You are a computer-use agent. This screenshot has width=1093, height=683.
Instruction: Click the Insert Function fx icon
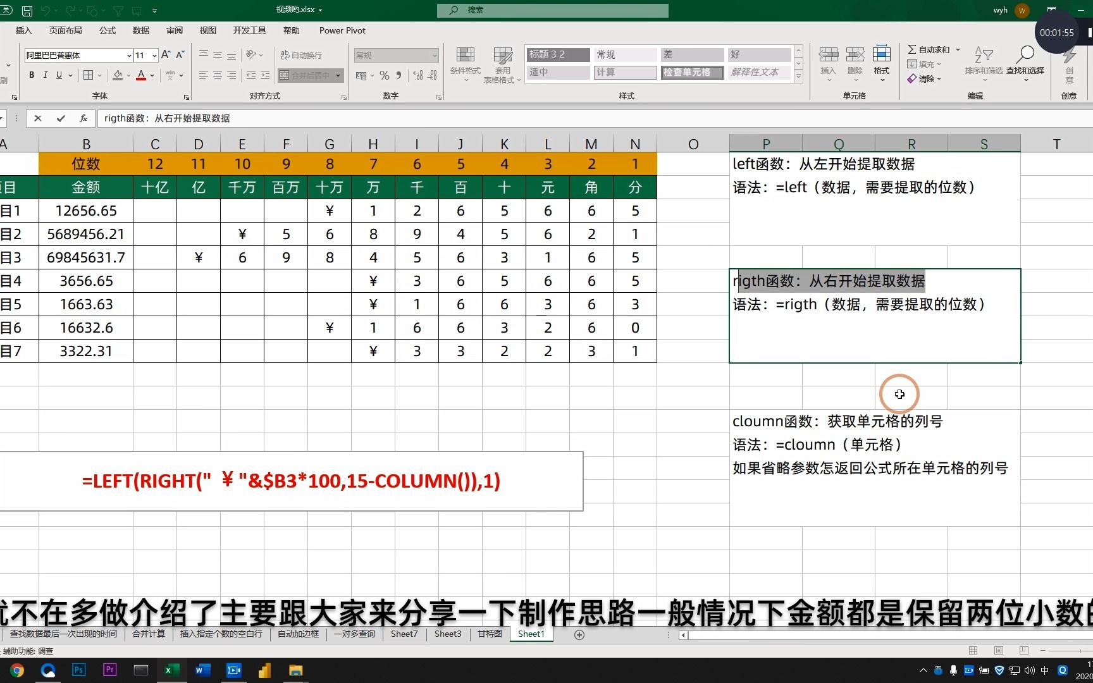coord(83,118)
